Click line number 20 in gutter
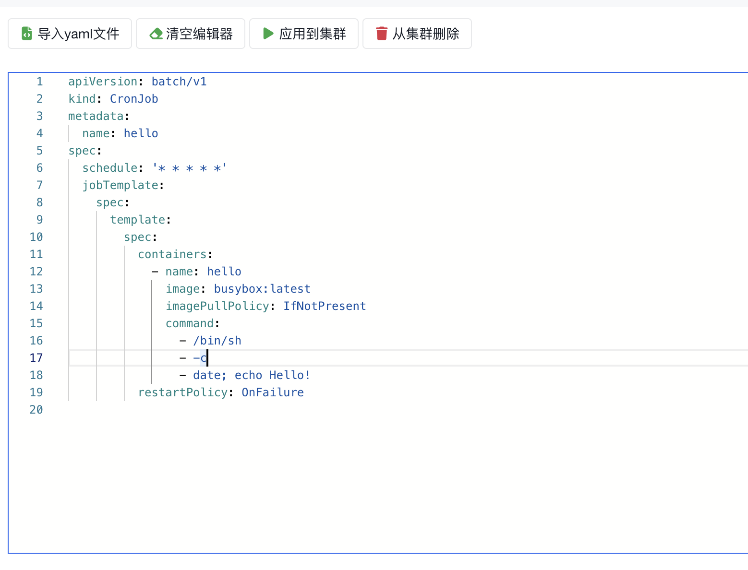This screenshot has height=570, width=748. click(36, 410)
